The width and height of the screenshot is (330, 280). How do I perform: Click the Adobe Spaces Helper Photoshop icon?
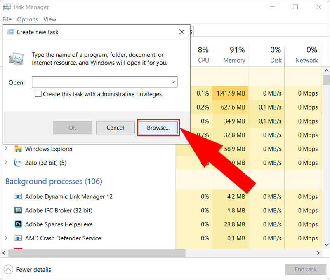(18, 224)
